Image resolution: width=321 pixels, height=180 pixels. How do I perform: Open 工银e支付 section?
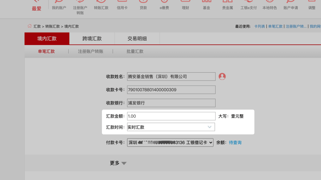coord(249,8)
